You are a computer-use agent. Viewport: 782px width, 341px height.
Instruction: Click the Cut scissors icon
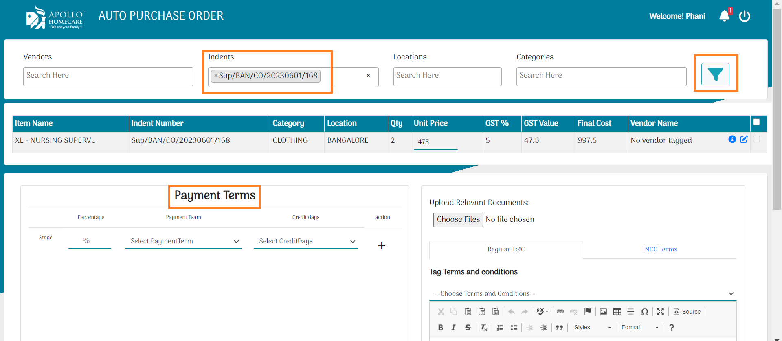point(441,312)
